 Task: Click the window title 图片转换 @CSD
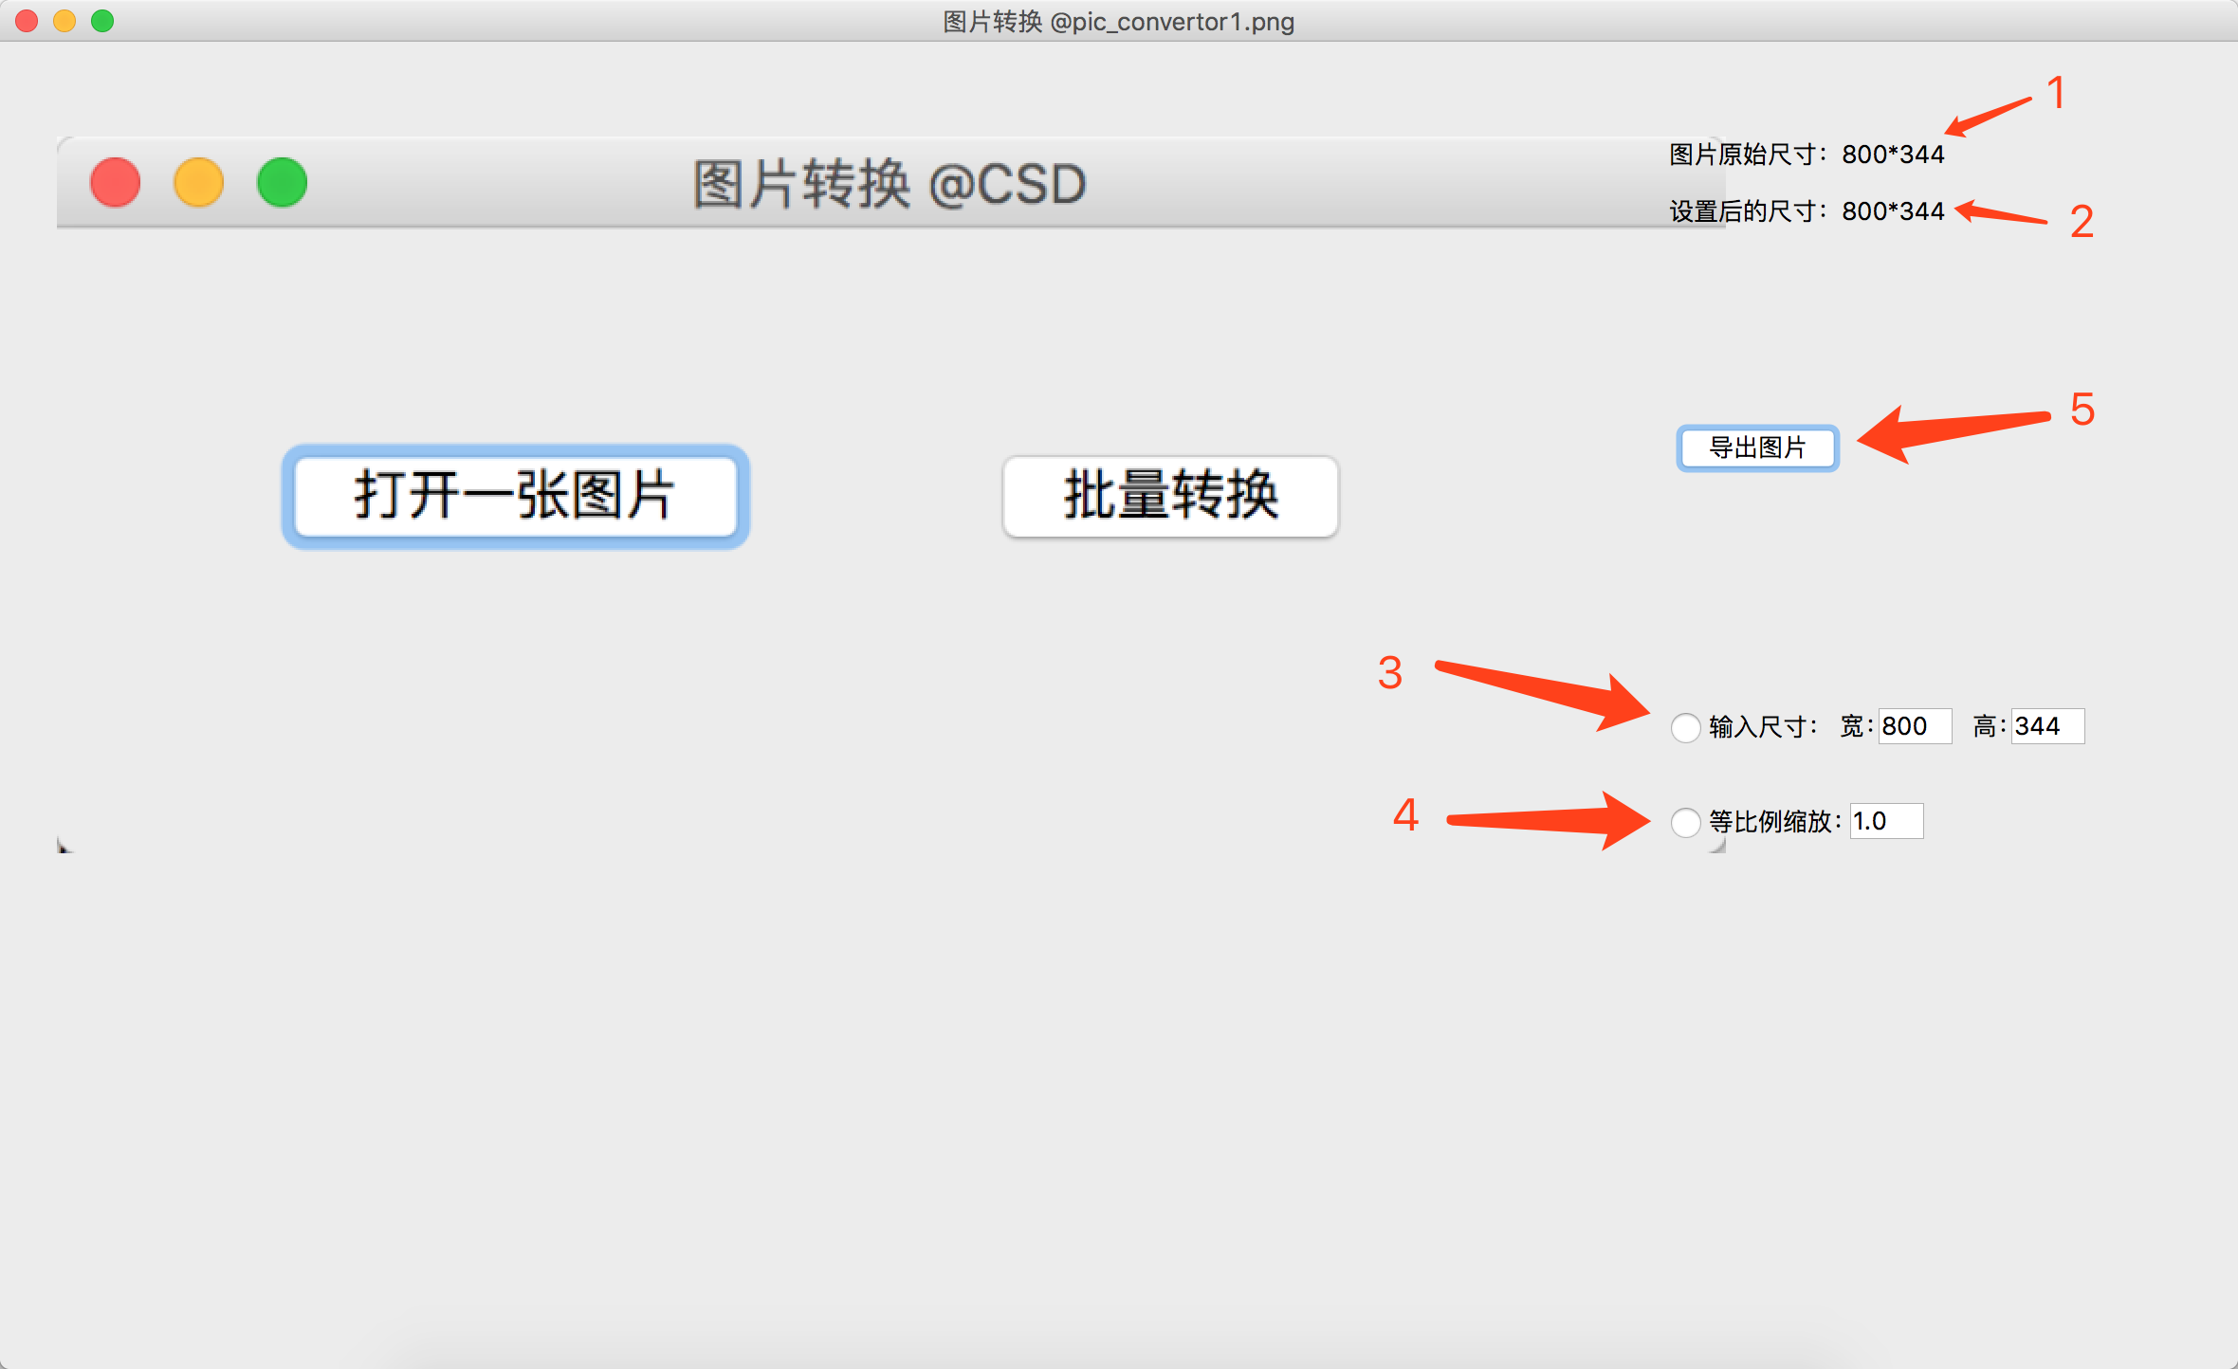tap(889, 183)
